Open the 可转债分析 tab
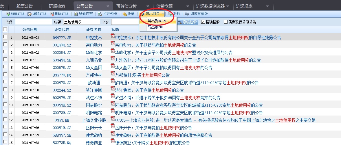This screenshot has width=341, height=145. click(x=126, y=6)
